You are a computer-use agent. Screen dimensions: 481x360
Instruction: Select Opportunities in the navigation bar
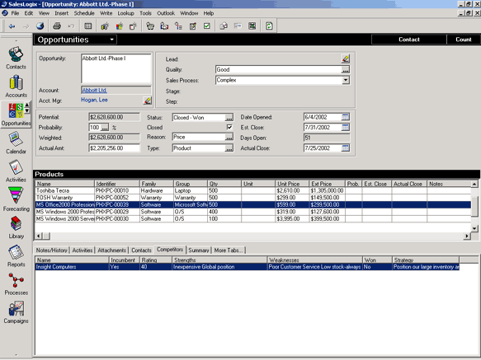click(x=16, y=115)
